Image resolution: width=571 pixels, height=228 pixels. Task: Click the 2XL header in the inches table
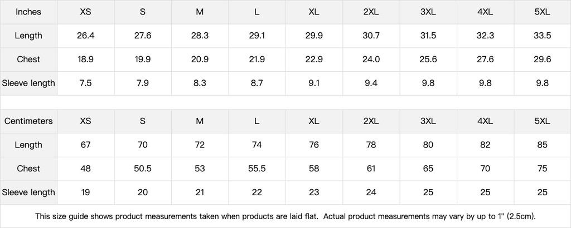click(371, 12)
